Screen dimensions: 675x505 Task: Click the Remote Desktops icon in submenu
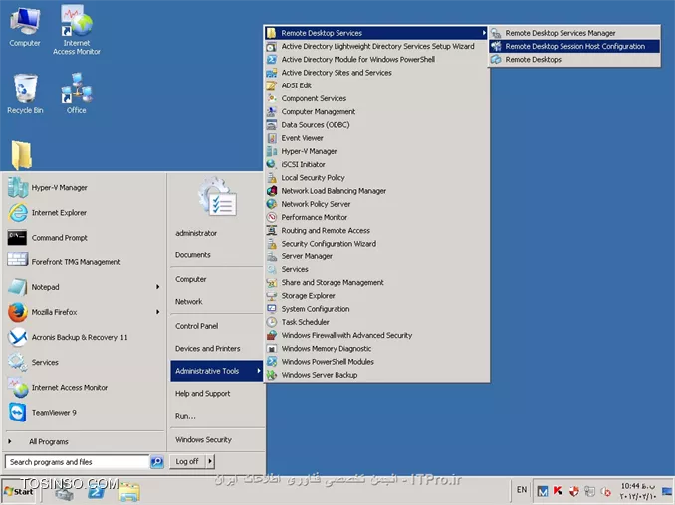(496, 60)
